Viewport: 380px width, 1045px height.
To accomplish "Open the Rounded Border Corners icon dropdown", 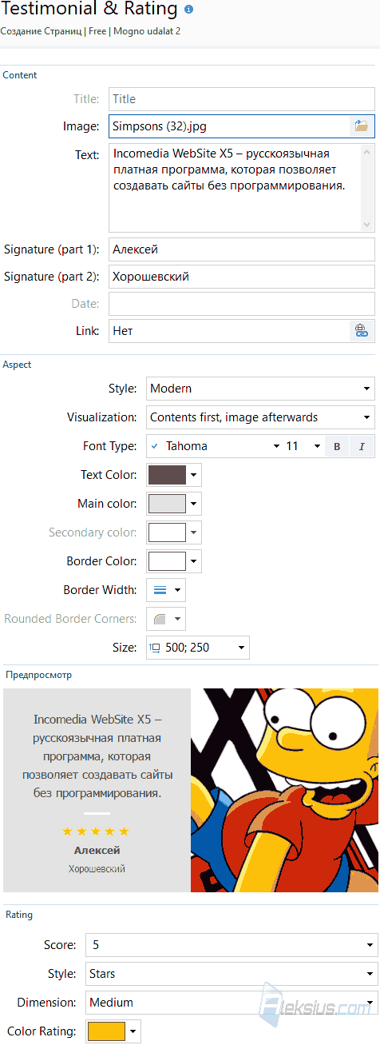I will click(166, 619).
